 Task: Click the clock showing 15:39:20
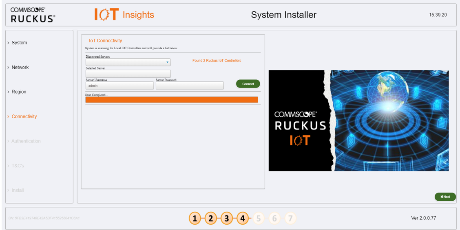[x=438, y=15]
